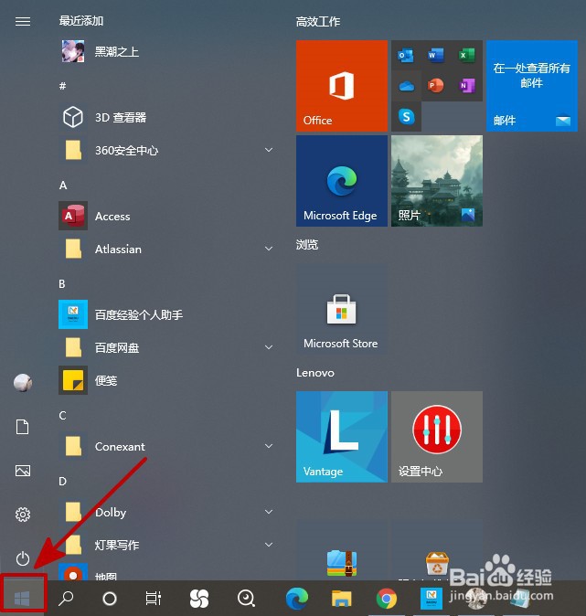This screenshot has height=616, width=586.
Task: Open Microsoft Edge from taskbar
Action: point(297,598)
